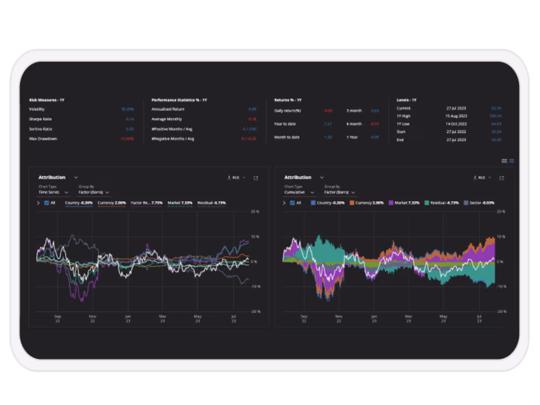Screen dimensions: 540x405
Task: Select the Market purple swatch in right legend
Action: click(391, 202)
